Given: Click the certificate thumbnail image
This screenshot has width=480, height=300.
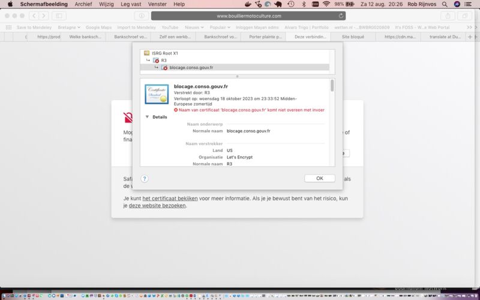Looking at the screenshot, I should point(157,94).
